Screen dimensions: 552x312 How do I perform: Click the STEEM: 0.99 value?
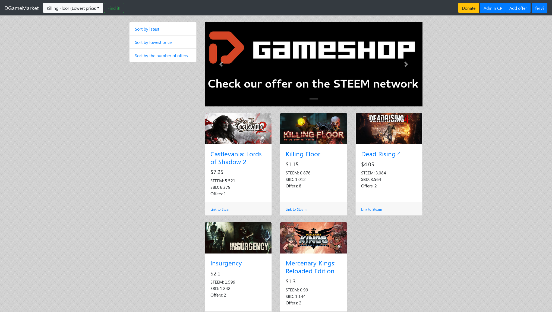pyautogui.click(x=297, y=290)
